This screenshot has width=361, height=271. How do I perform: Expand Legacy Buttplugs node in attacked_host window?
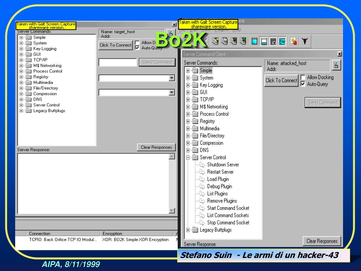click(x=188, y=230)
